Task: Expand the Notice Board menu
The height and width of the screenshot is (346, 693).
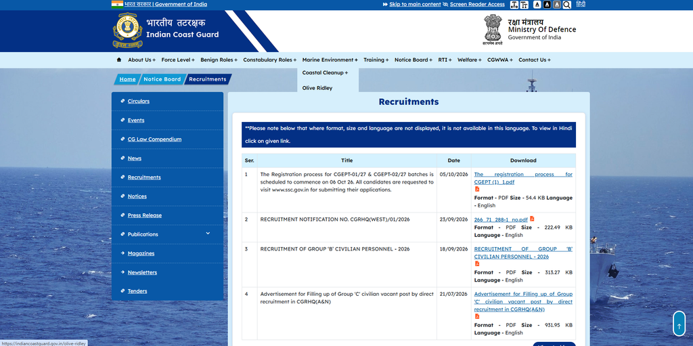Action: [413, 60]
